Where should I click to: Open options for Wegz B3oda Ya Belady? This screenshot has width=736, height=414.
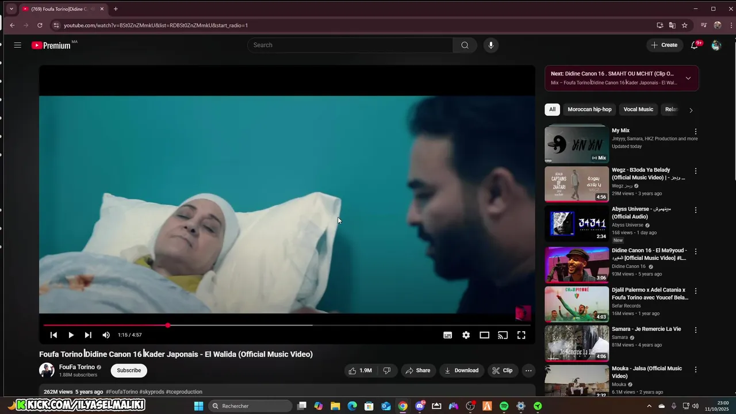696,171
